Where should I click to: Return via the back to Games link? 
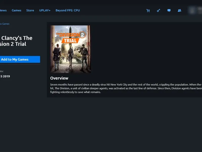tap(5, 24)
